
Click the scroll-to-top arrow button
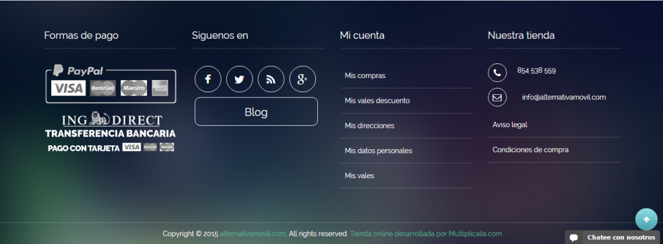[647, 219]
